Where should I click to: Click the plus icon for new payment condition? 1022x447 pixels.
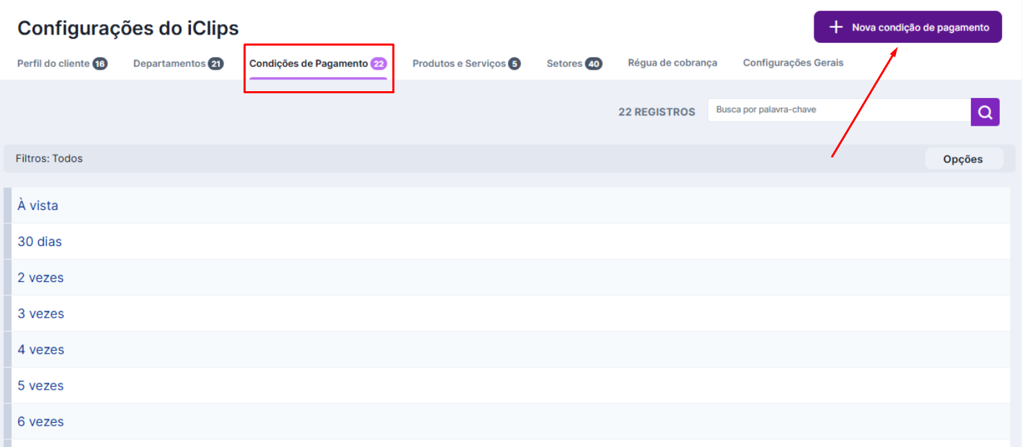pyautogui.click(x=836, y=28)
